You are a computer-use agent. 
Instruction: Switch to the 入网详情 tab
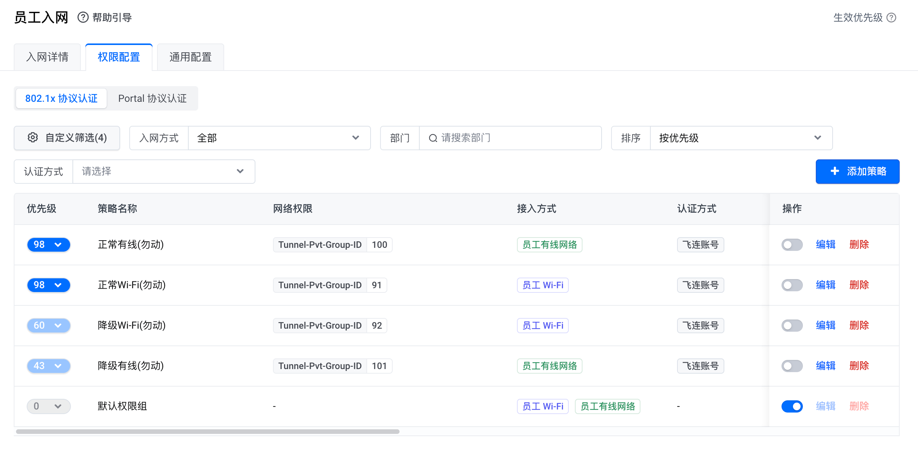pyautogui.click(x=47, y=57)
